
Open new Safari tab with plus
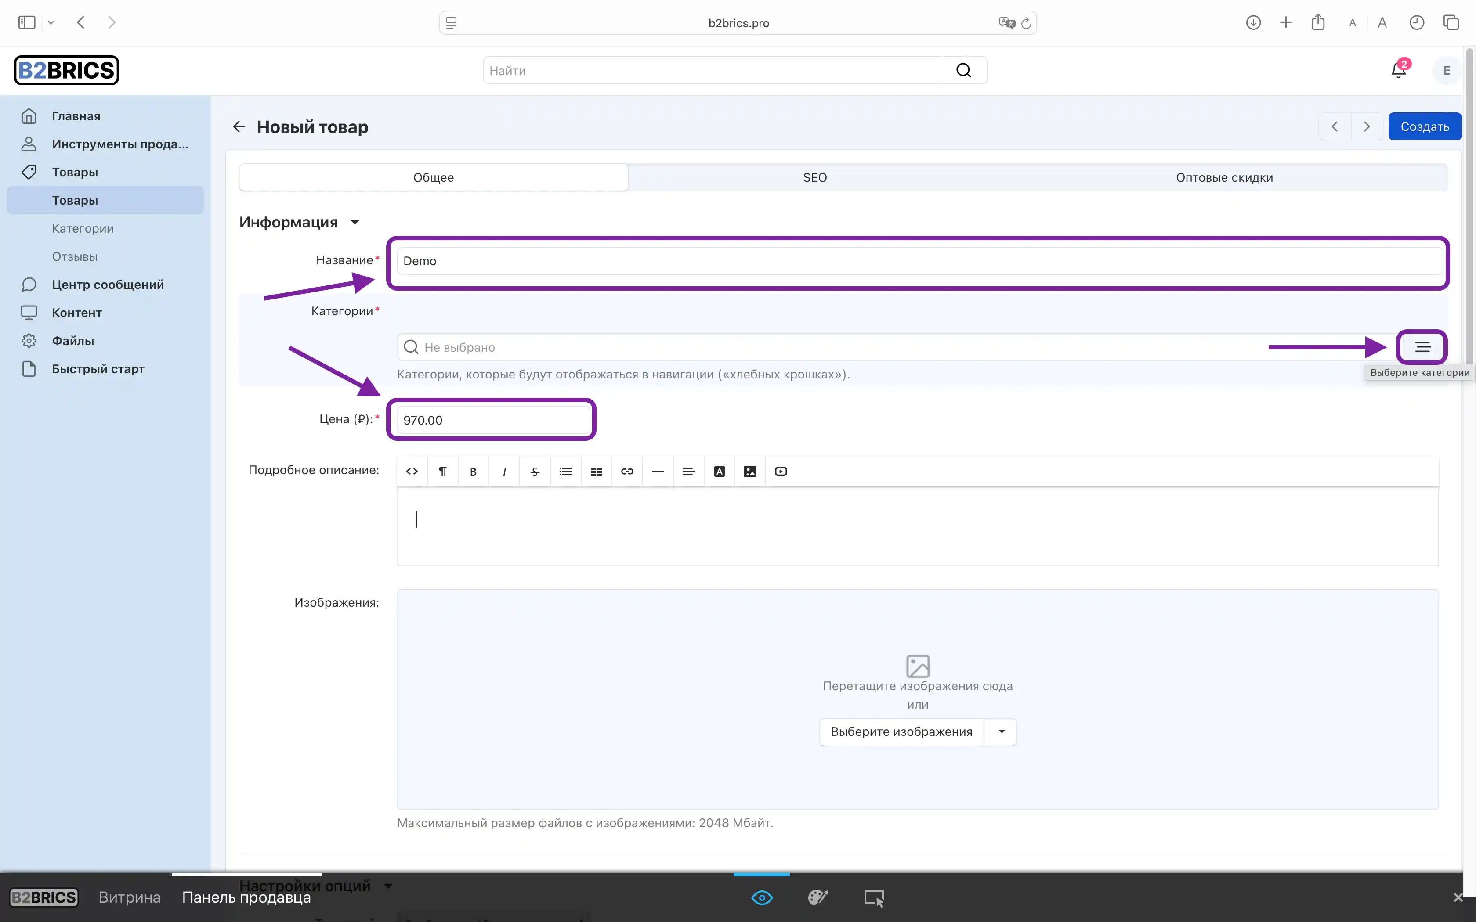(1286, 22)
